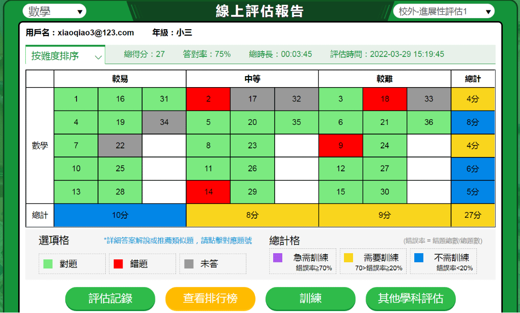Click the blue 8分 row total cell
Screen dimensions: 520x313
pyautogui.click(x=473, y=122)
